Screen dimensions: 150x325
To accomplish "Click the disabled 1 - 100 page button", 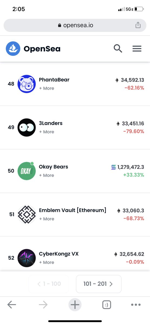I will point(49,284).
